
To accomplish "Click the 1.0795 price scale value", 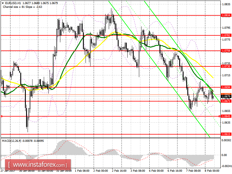I will tap(226, 28).
